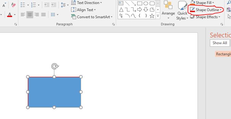
Task: Expand the shapes gallery More button
Action: (158, 16)
